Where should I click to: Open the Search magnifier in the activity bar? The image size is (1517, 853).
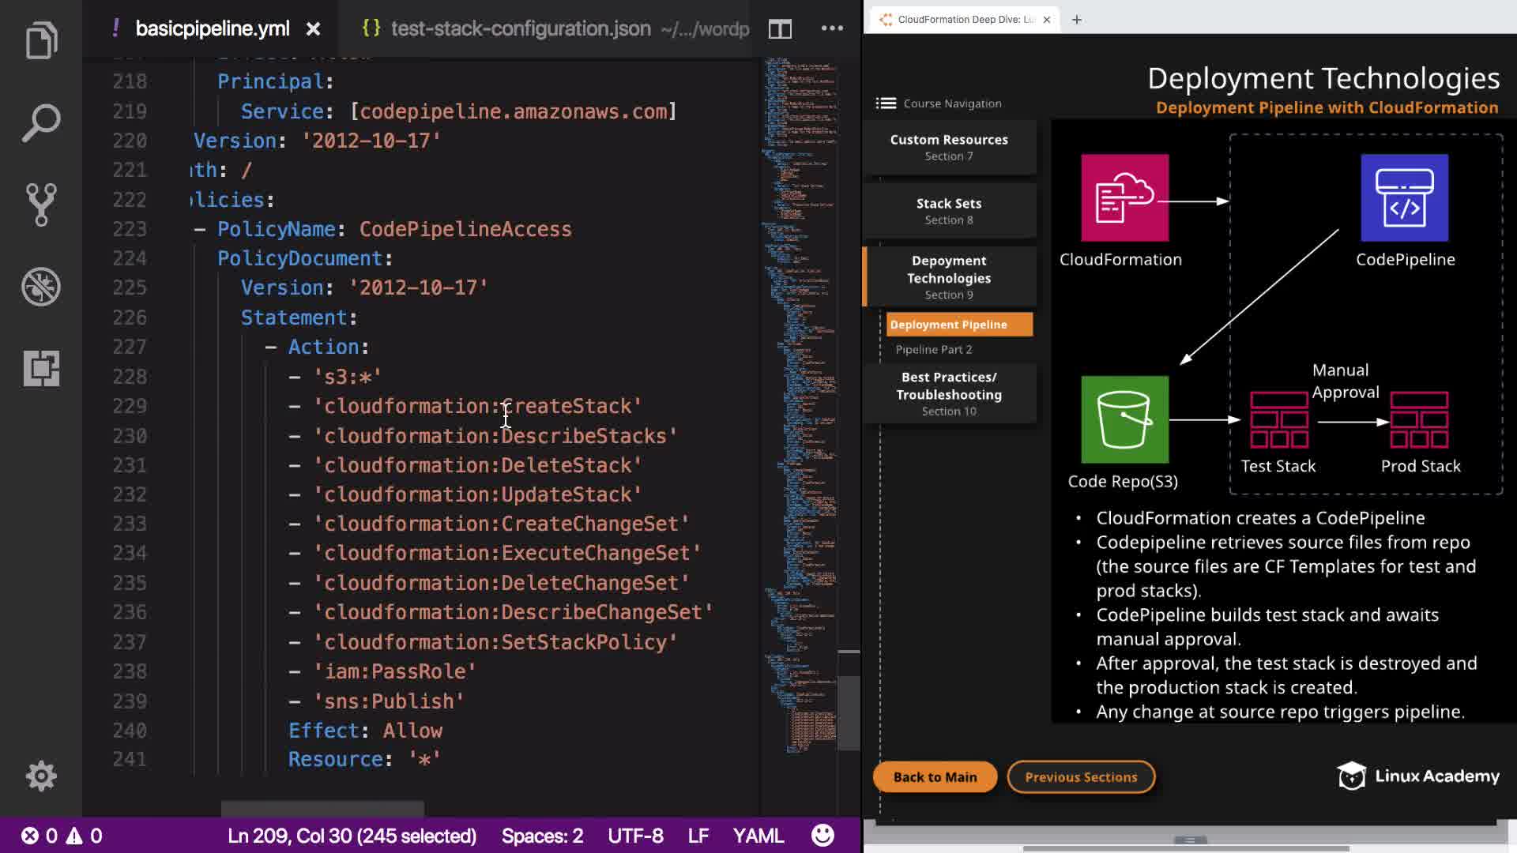tap(41, 122)
